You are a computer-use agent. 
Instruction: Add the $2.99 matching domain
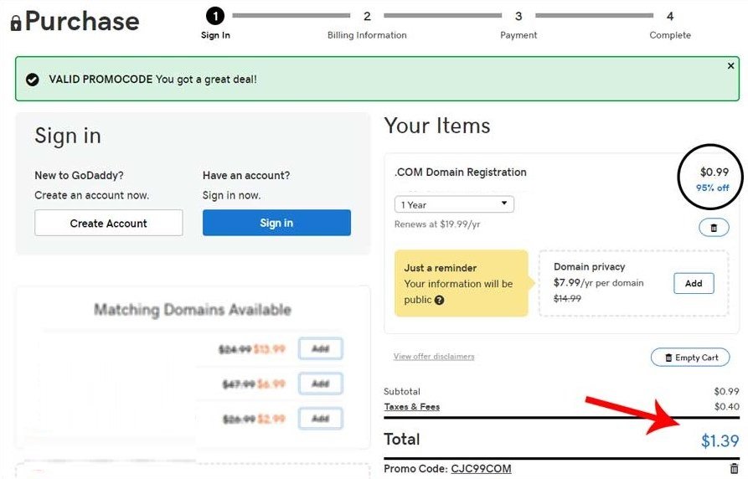(x=321, y=419)
